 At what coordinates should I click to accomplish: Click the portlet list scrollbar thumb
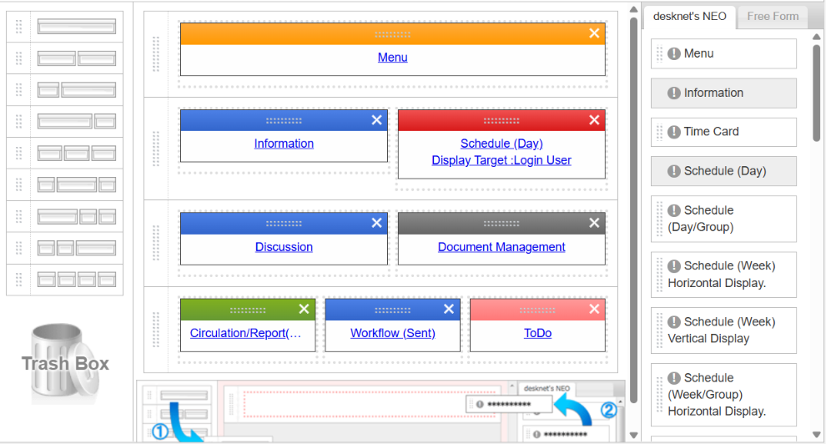tap(817, 93)
